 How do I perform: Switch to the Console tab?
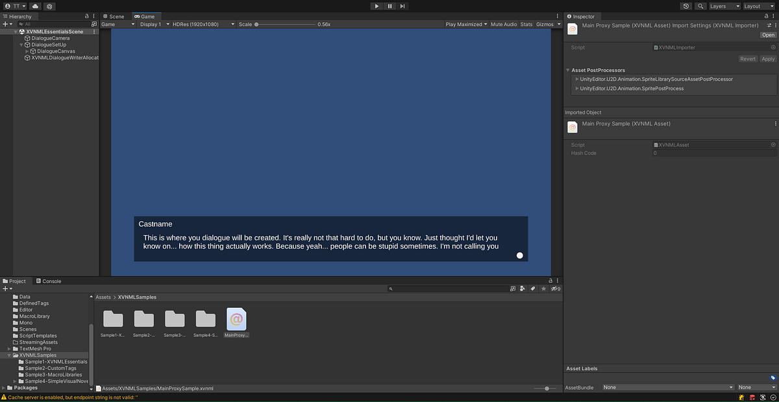[x=49, y=281]
